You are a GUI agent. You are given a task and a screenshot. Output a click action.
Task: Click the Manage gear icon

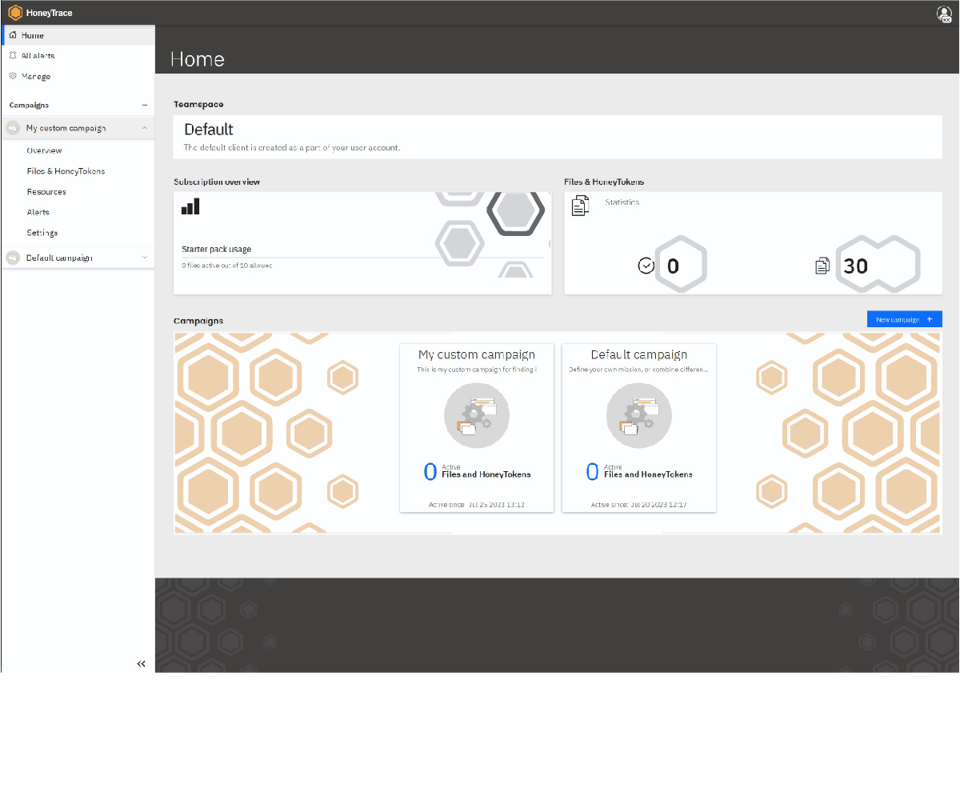13,77
